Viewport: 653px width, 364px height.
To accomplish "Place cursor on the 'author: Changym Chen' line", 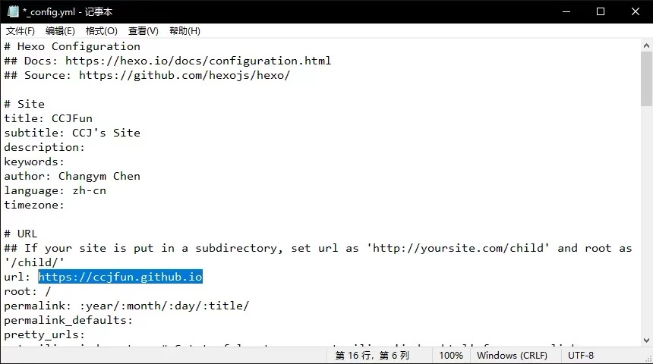I will (72, 176).
